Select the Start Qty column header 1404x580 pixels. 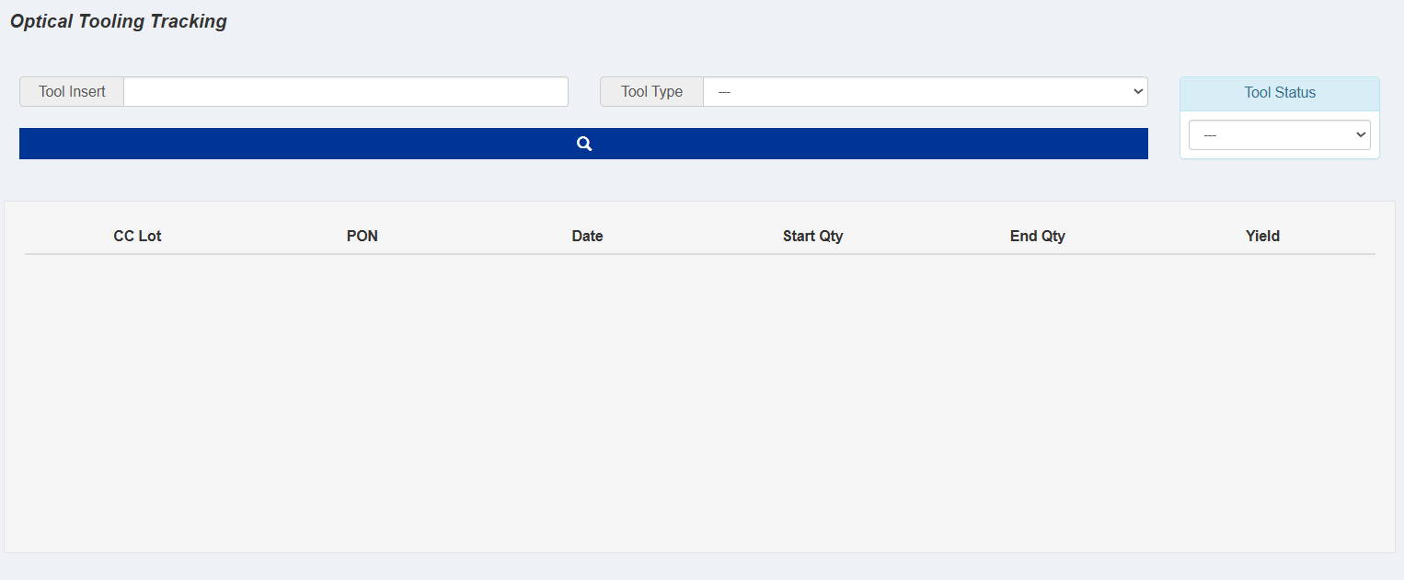click(x=812, y=236)
